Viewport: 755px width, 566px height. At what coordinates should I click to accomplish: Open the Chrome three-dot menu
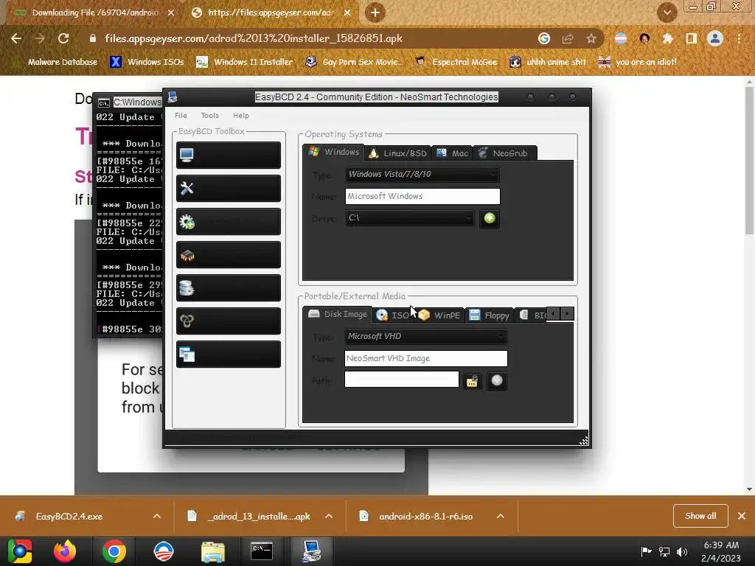[739, 38]
